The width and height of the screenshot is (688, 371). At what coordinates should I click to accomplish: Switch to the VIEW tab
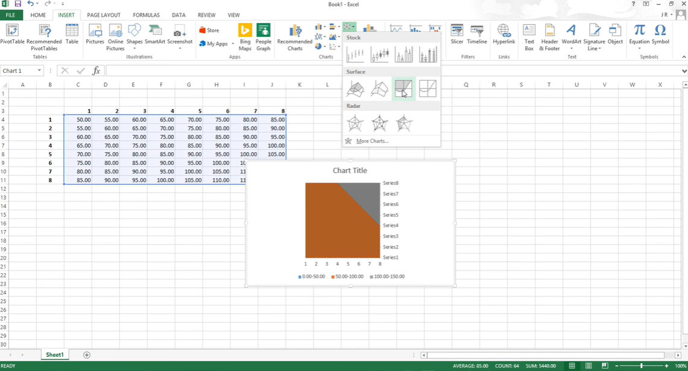pos(234,15)
